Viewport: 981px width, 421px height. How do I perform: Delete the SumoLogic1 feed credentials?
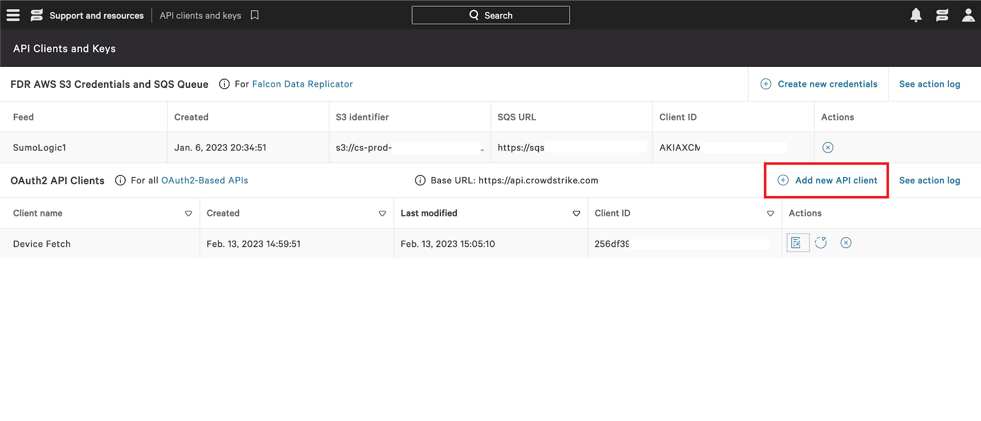(x=828, y=147)
